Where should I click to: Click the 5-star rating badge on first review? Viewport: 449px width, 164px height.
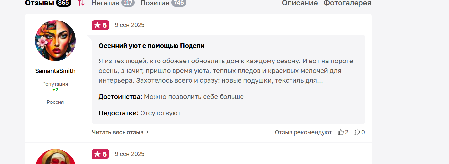point(101,25)
